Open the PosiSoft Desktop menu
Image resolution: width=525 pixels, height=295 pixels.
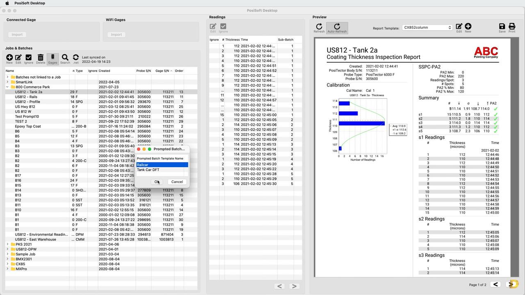point(29,3)
